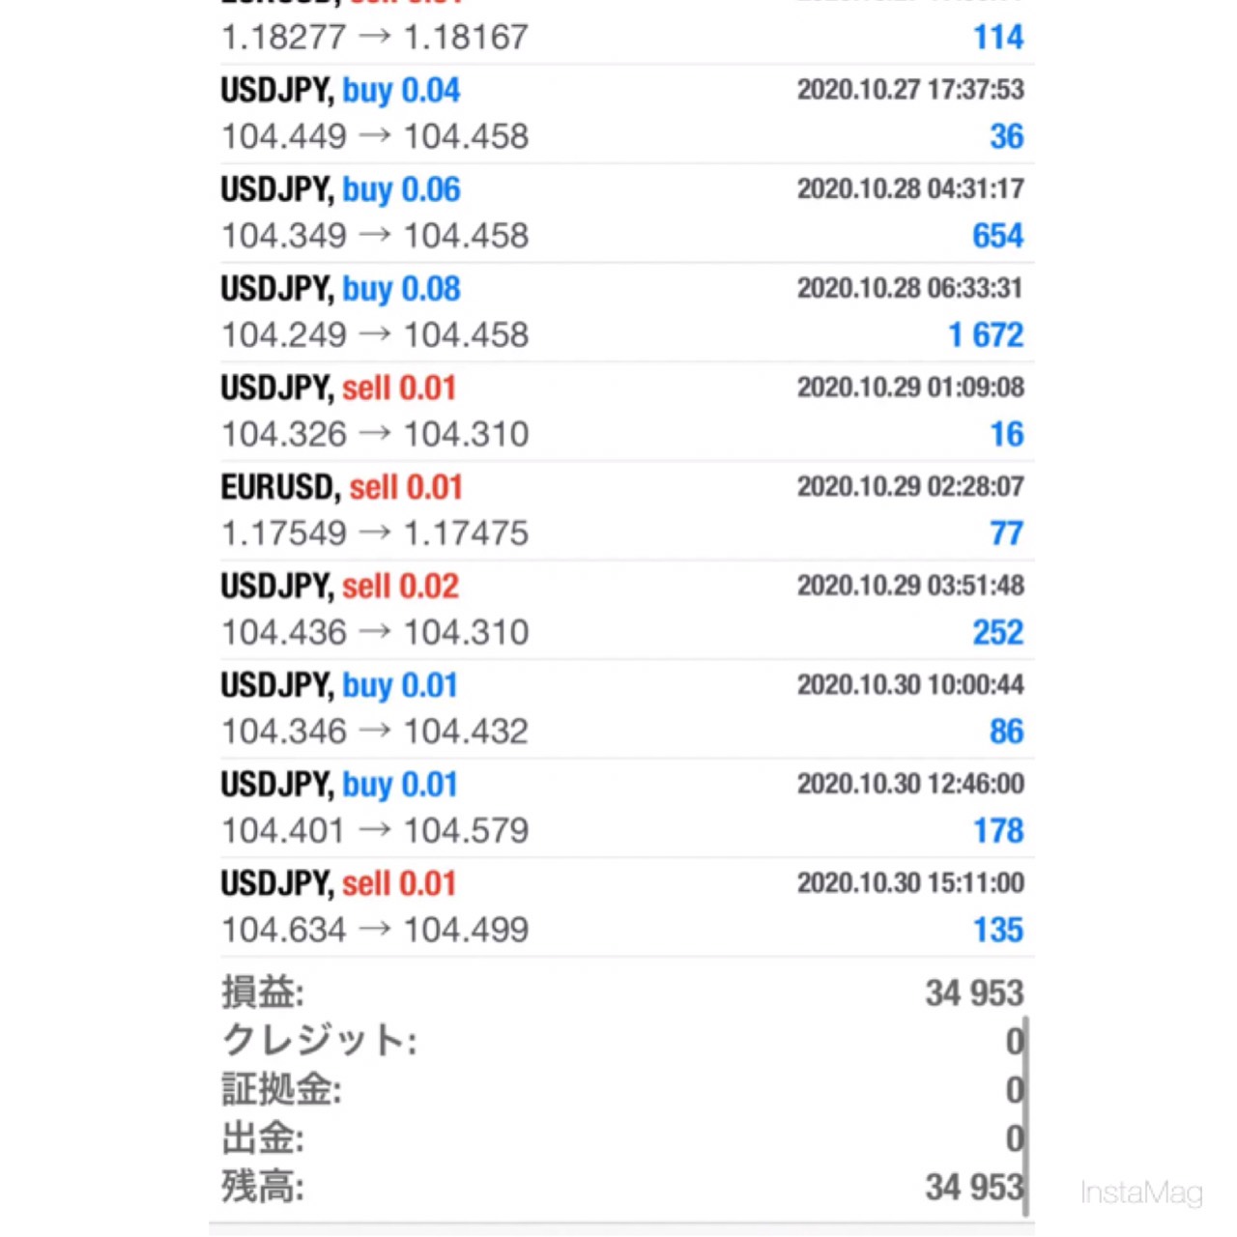Click the 2020.10.29 01:09:08 timestamp
This screenshot has height=1237, width=1237.
click(909, 388)
